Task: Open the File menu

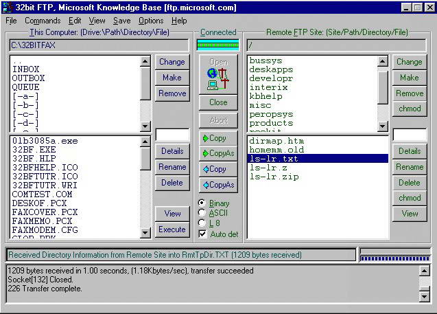Action: 11,21
